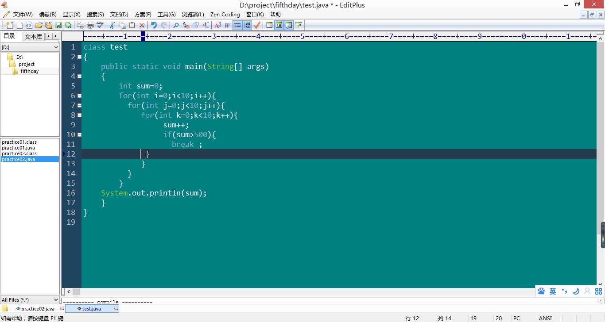Collapse the code fold at line 10
The width and height of the screenshot is (605, 322).
pos(79,134)
